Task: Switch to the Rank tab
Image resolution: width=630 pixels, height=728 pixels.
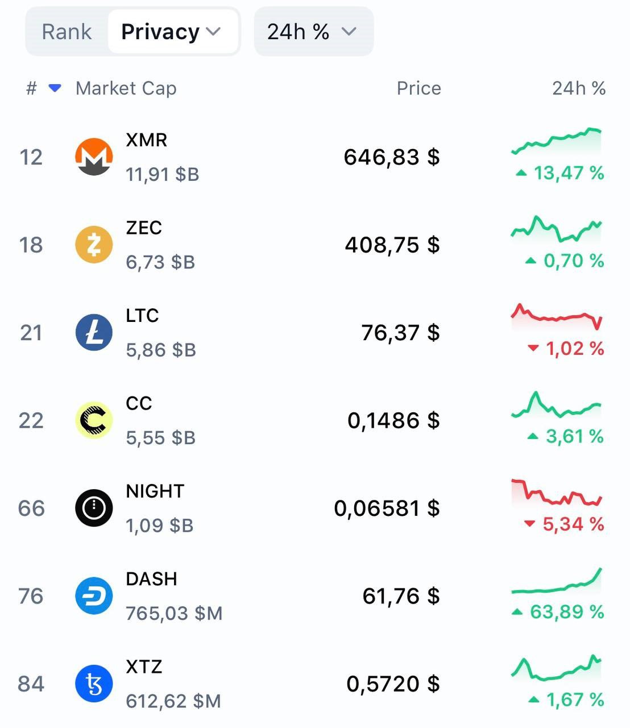Action: point(67,32)
